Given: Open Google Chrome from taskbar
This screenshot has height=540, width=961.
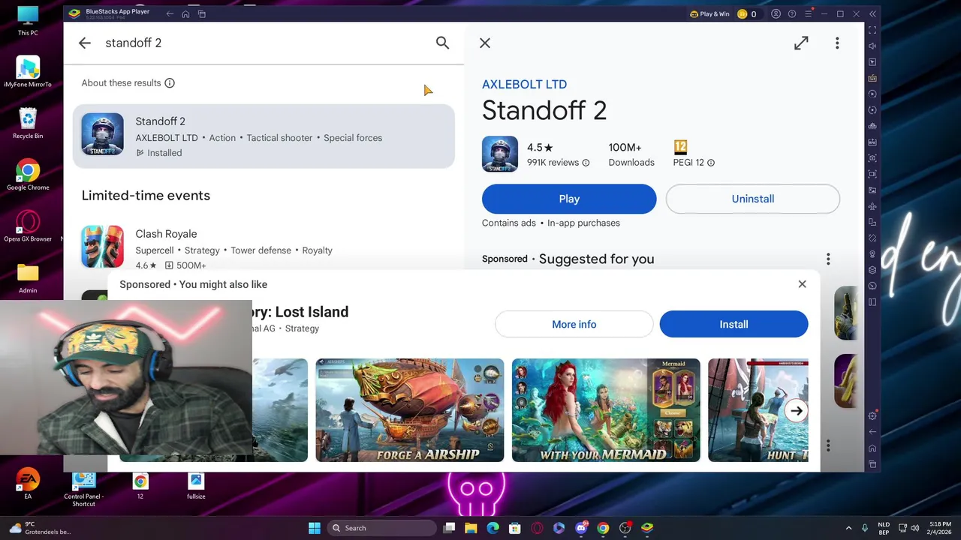Looking at the screenshot, I should point(603,528).
